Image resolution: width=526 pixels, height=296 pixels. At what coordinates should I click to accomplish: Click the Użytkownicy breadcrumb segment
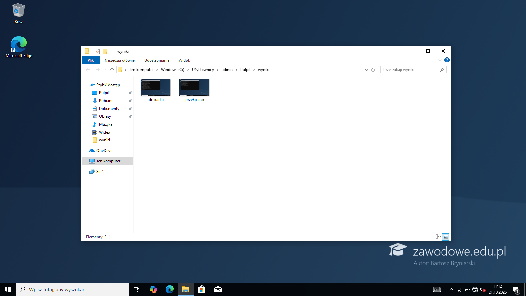click(x=203, y=70)
